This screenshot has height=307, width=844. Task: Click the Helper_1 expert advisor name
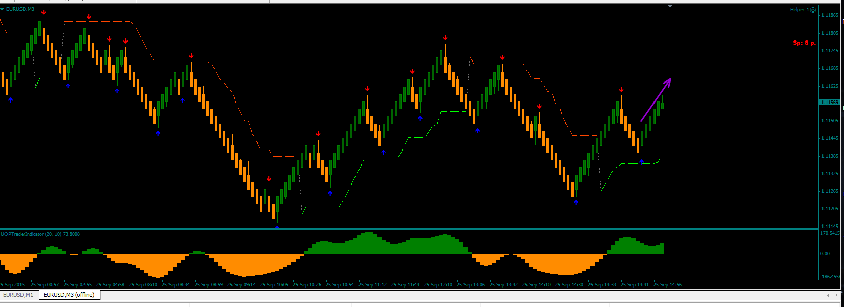point(799,10)
